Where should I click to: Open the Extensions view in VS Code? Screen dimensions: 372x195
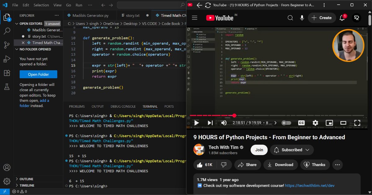[7, 73]
